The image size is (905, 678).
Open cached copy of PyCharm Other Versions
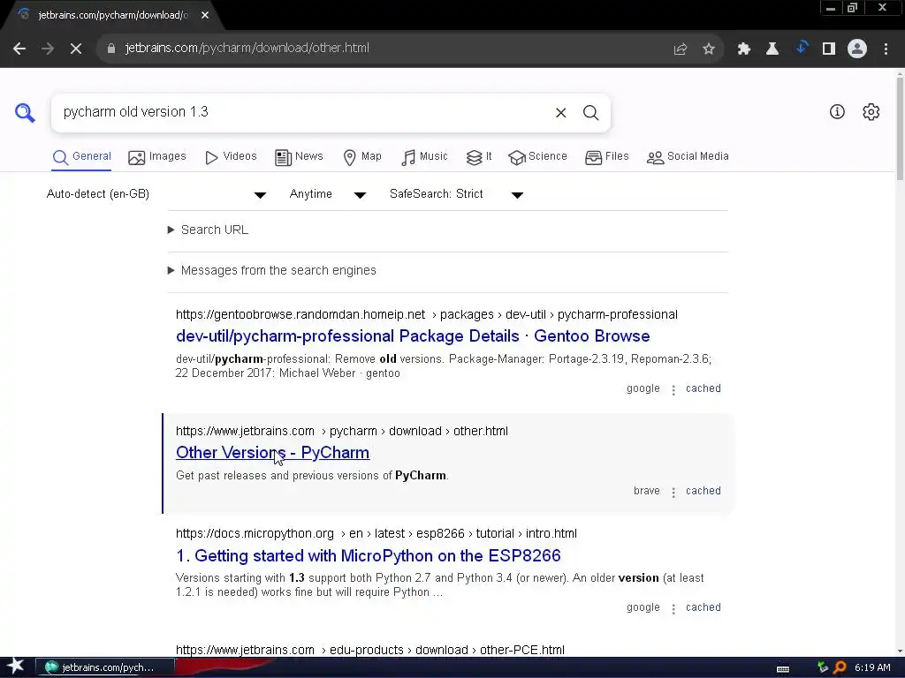click(x=703, y=491)
